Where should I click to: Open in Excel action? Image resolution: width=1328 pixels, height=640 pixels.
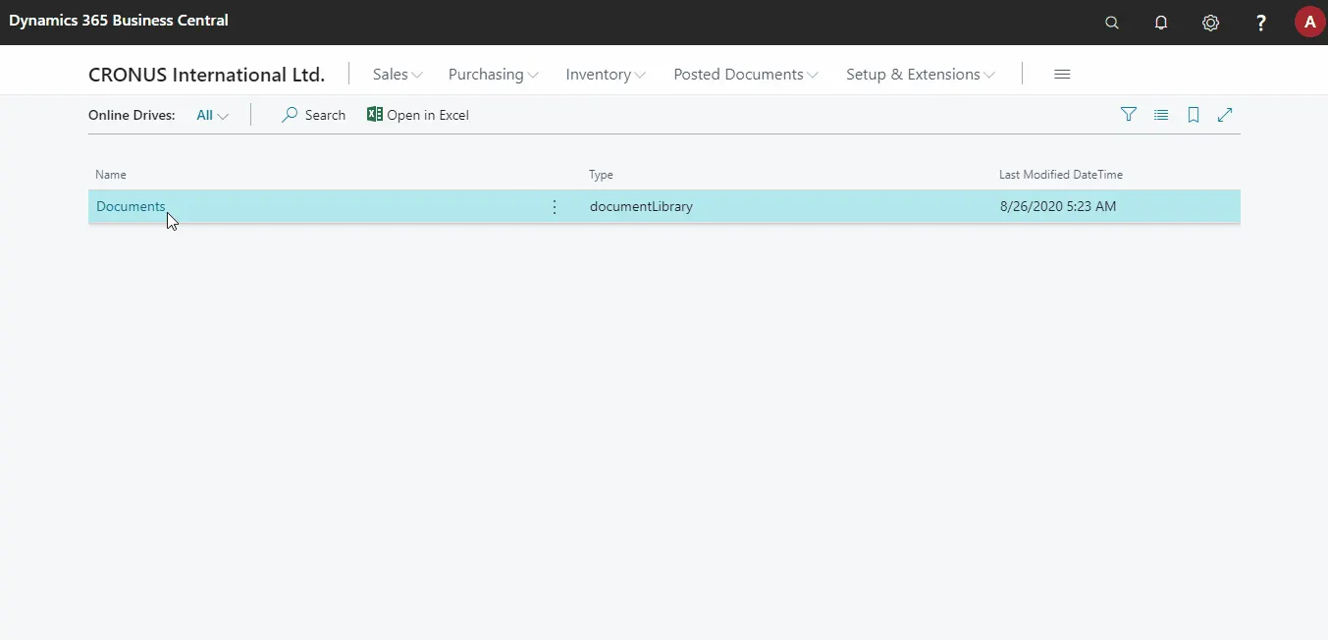pyautogui.click(x=418, y=115)
